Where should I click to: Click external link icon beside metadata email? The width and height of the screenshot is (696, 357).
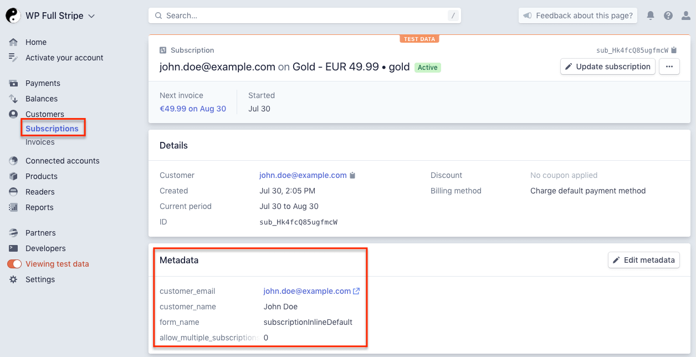coord(356,291)
